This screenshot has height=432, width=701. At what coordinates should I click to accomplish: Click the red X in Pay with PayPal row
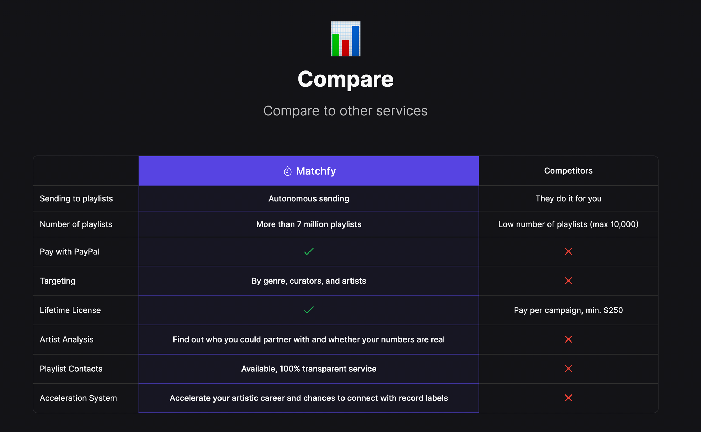click(569, 251)
